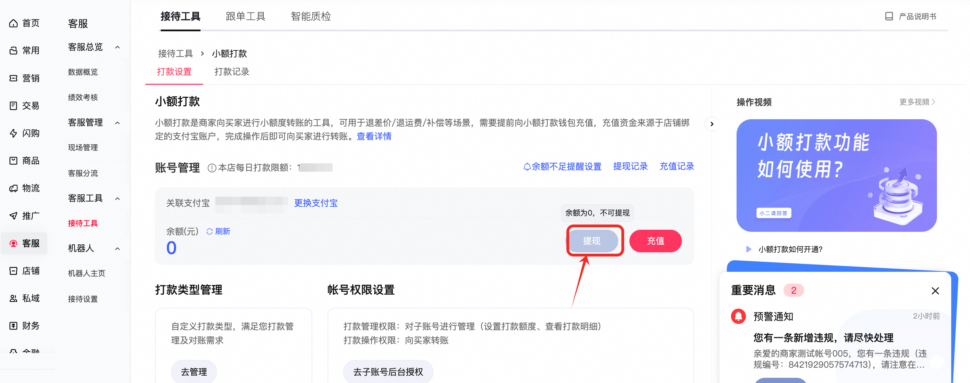This screenshot has height=383, width=970.
Task: Open the 交易 transactions icon
Action: pyautogui.click(x=13, y=106)
